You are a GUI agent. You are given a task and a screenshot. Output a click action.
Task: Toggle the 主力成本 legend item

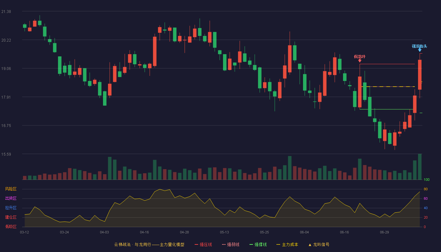click(x=287, y=244)
